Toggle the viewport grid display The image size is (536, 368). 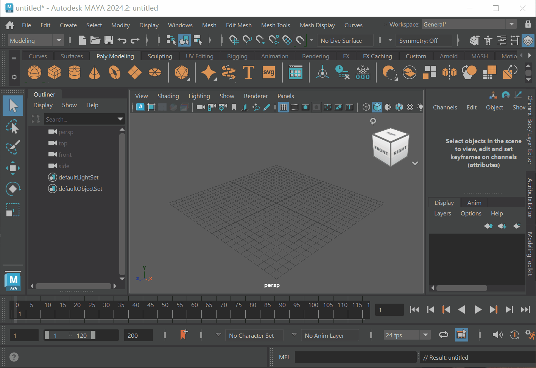[x=283, y=107]
